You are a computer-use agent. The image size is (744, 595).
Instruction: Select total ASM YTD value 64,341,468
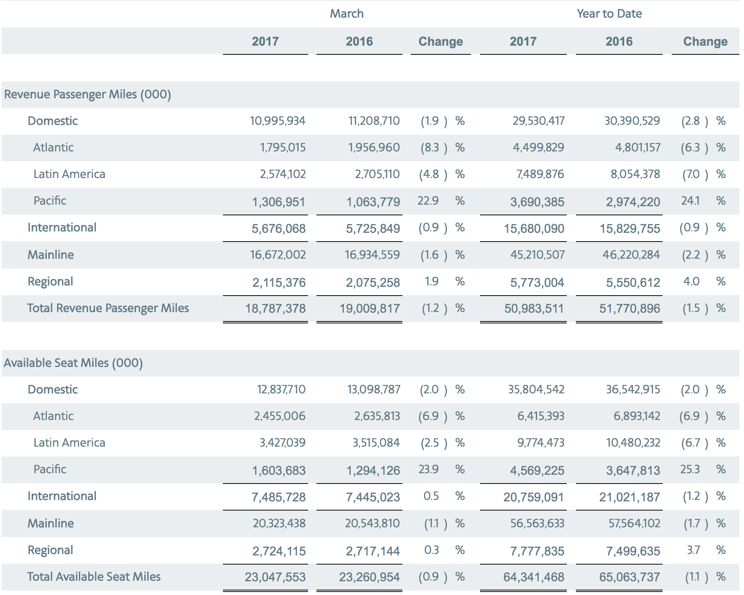coord(534,577)
